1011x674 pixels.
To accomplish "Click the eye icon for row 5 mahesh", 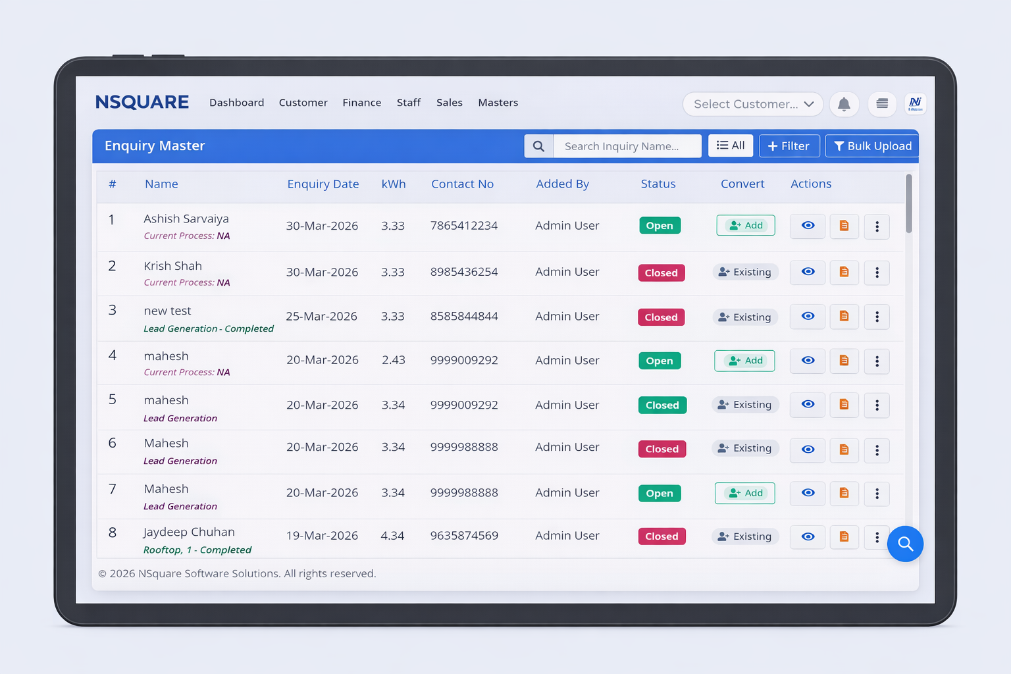I will coord(808,405).
